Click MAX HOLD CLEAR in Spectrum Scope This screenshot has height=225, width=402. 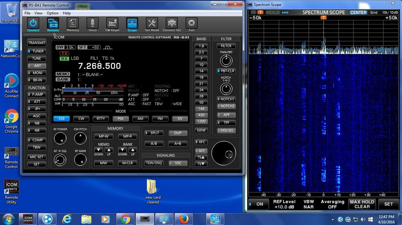pos(362,204)
